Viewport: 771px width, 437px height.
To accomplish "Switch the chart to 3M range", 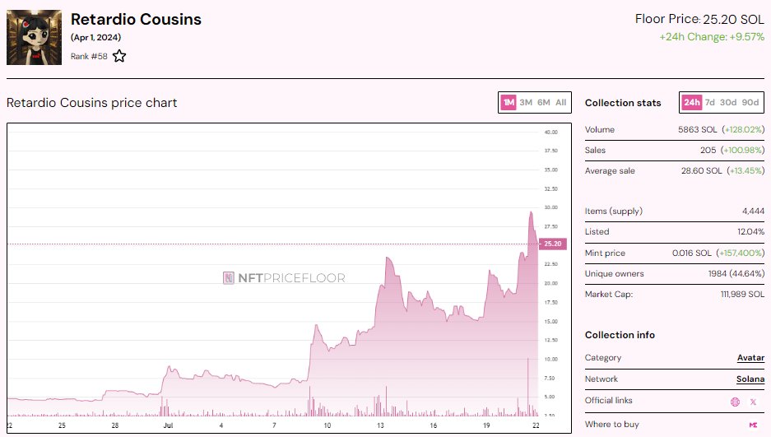I will click(526, 102).
